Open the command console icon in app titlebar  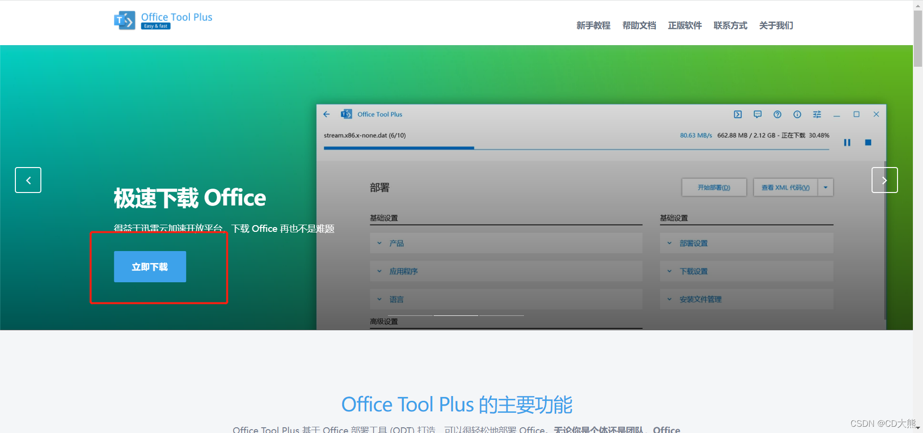738,114
